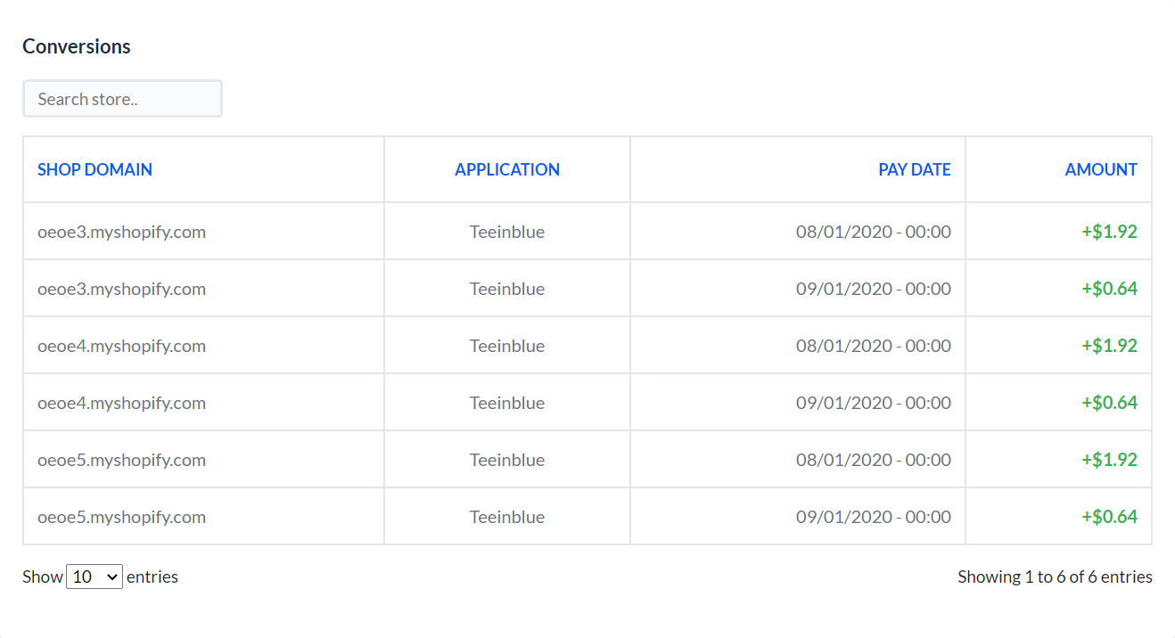Sort by the SHOP DOMAIN column header

(x=94, y=169)
